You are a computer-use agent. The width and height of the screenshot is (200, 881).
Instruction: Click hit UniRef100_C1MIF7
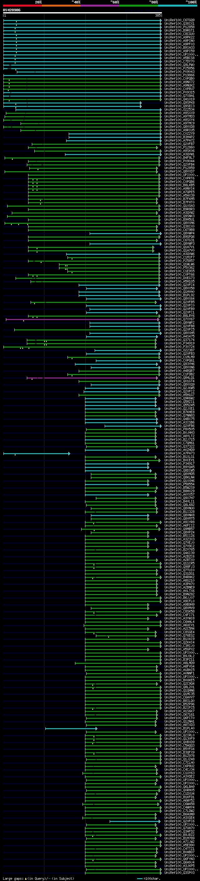click(179, 258)
